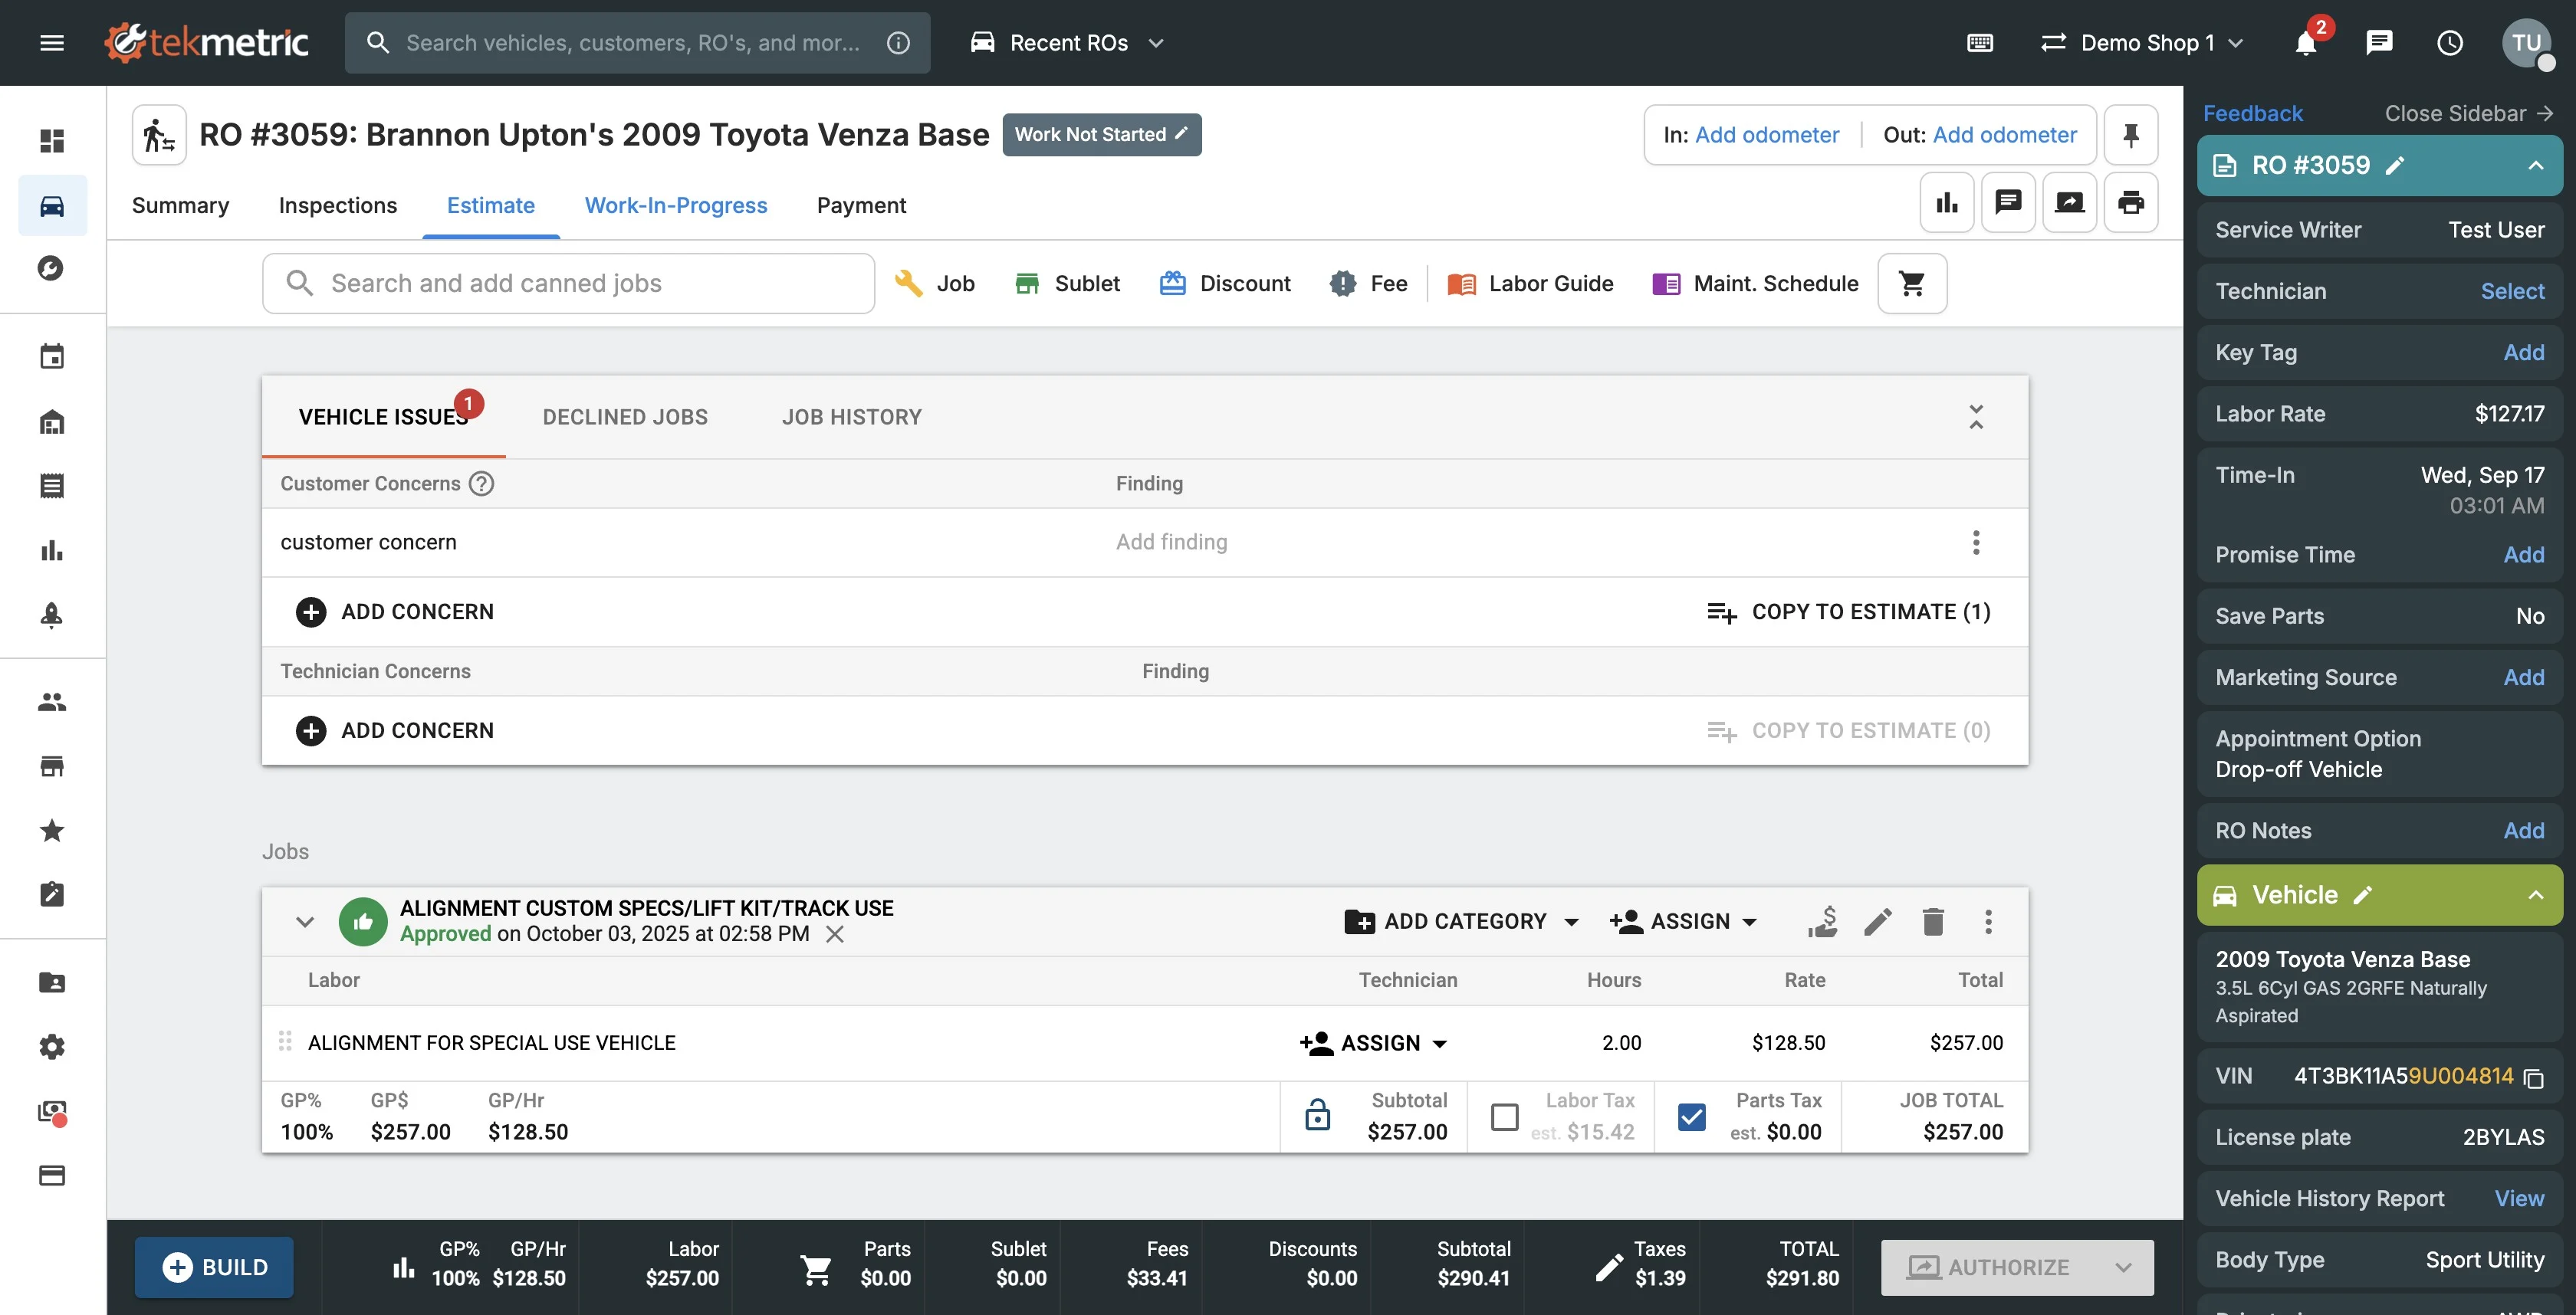Expand the Recent ROs dropdown
The image size is (2576, 1315).
click(x=1067, y=43)
